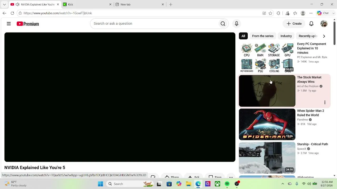Open options for The Stock Market Always Wins
337x189 pixels.
click(x=325, y=102)
